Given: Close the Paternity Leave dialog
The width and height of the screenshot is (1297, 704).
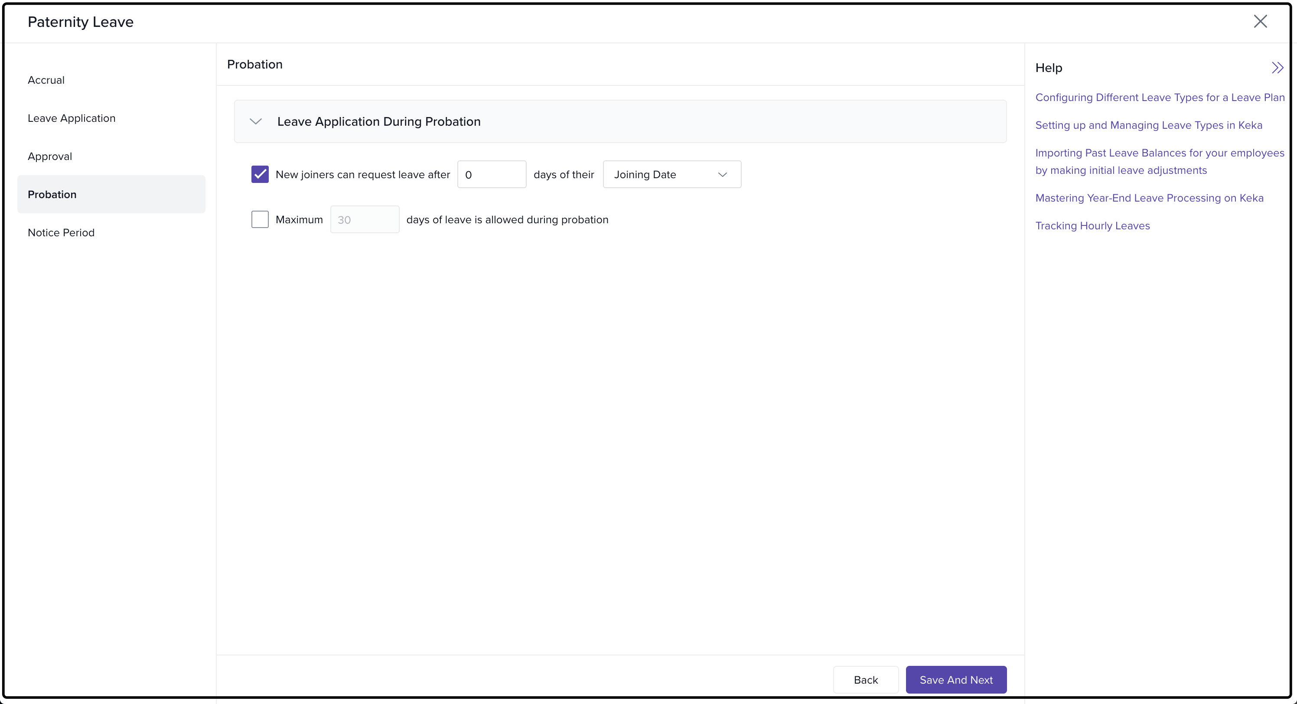Looking at the screenshot, I should pyautogui.click(x=1260, y=21).
